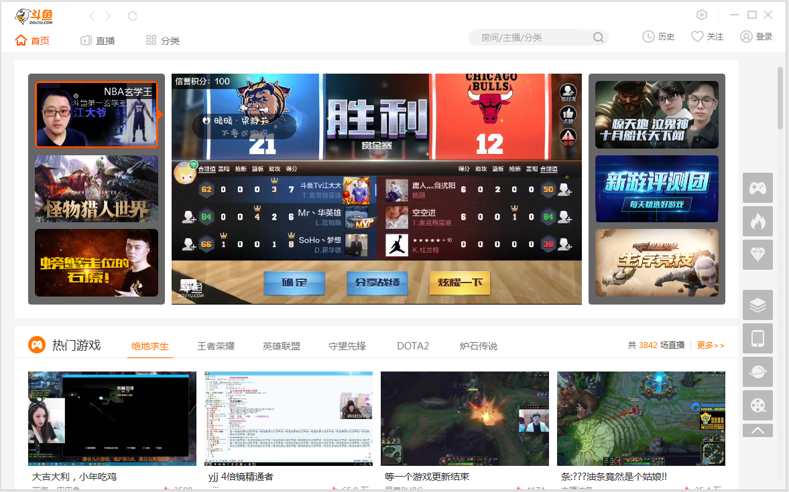Select the 王者荣耀 game tab

click(x=216, y=346)
